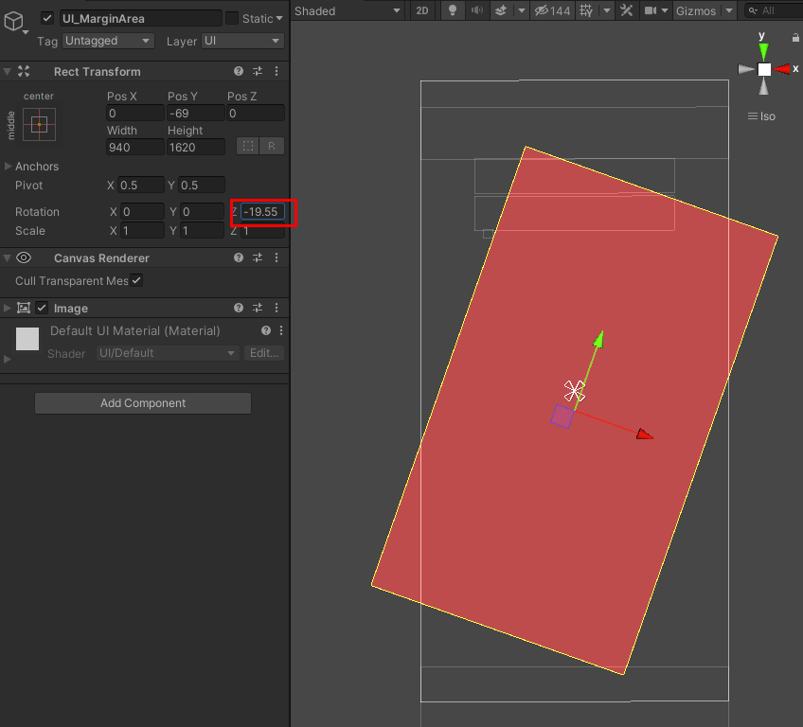Open Rect Transform help reference icon
The height and width of the screenshot is (727, 803).
point(239,71)
